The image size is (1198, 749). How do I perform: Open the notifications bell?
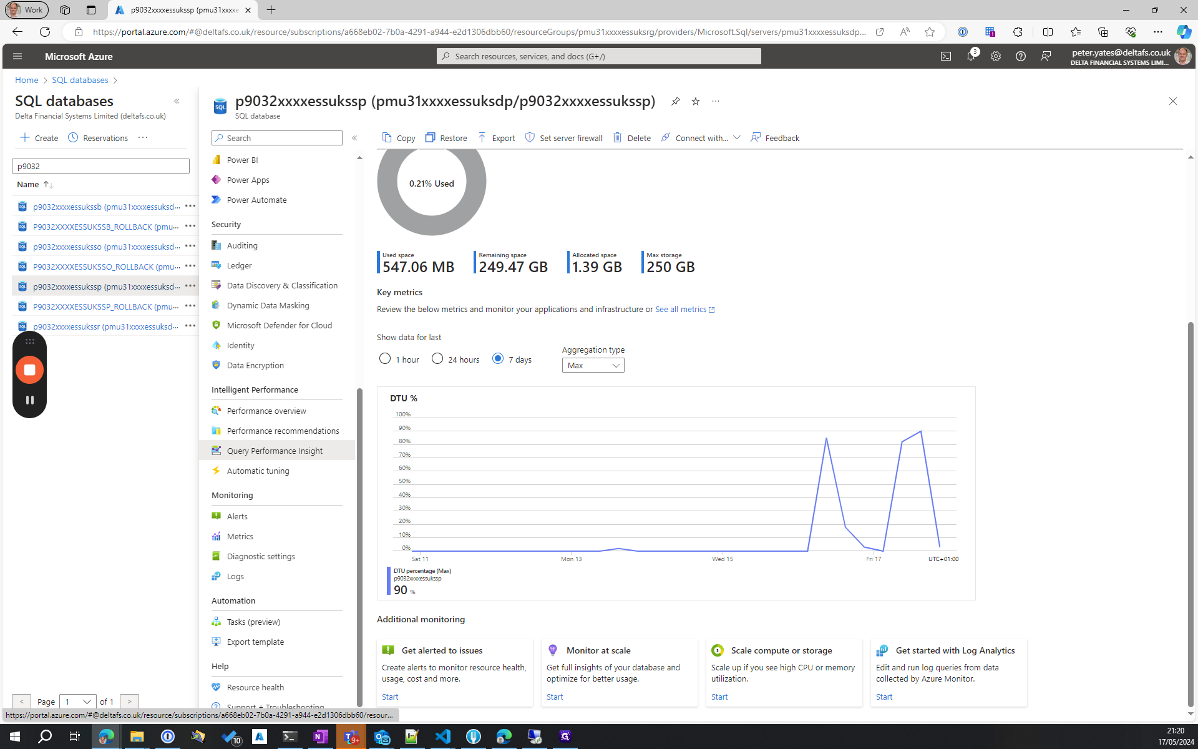pos(972,56)
